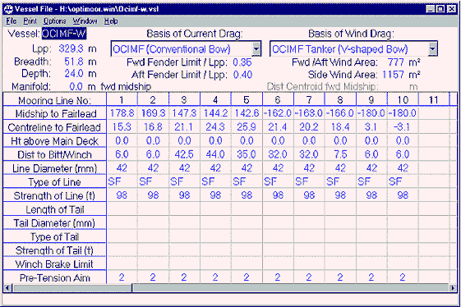
Task: Close the Vessel File window
Action: tap(451, 9)
